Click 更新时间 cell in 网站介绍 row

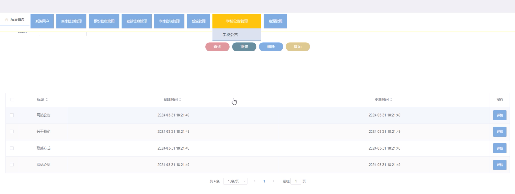385,165
